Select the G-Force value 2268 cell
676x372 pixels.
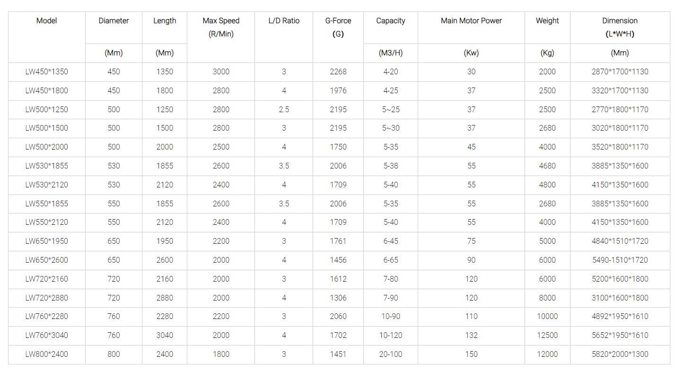coord(338,71)
